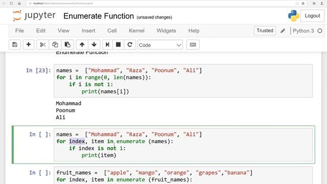The height and width of the screenshot is (184, 327).
Task: Open the Cell menu
Action: click(112, 31)
